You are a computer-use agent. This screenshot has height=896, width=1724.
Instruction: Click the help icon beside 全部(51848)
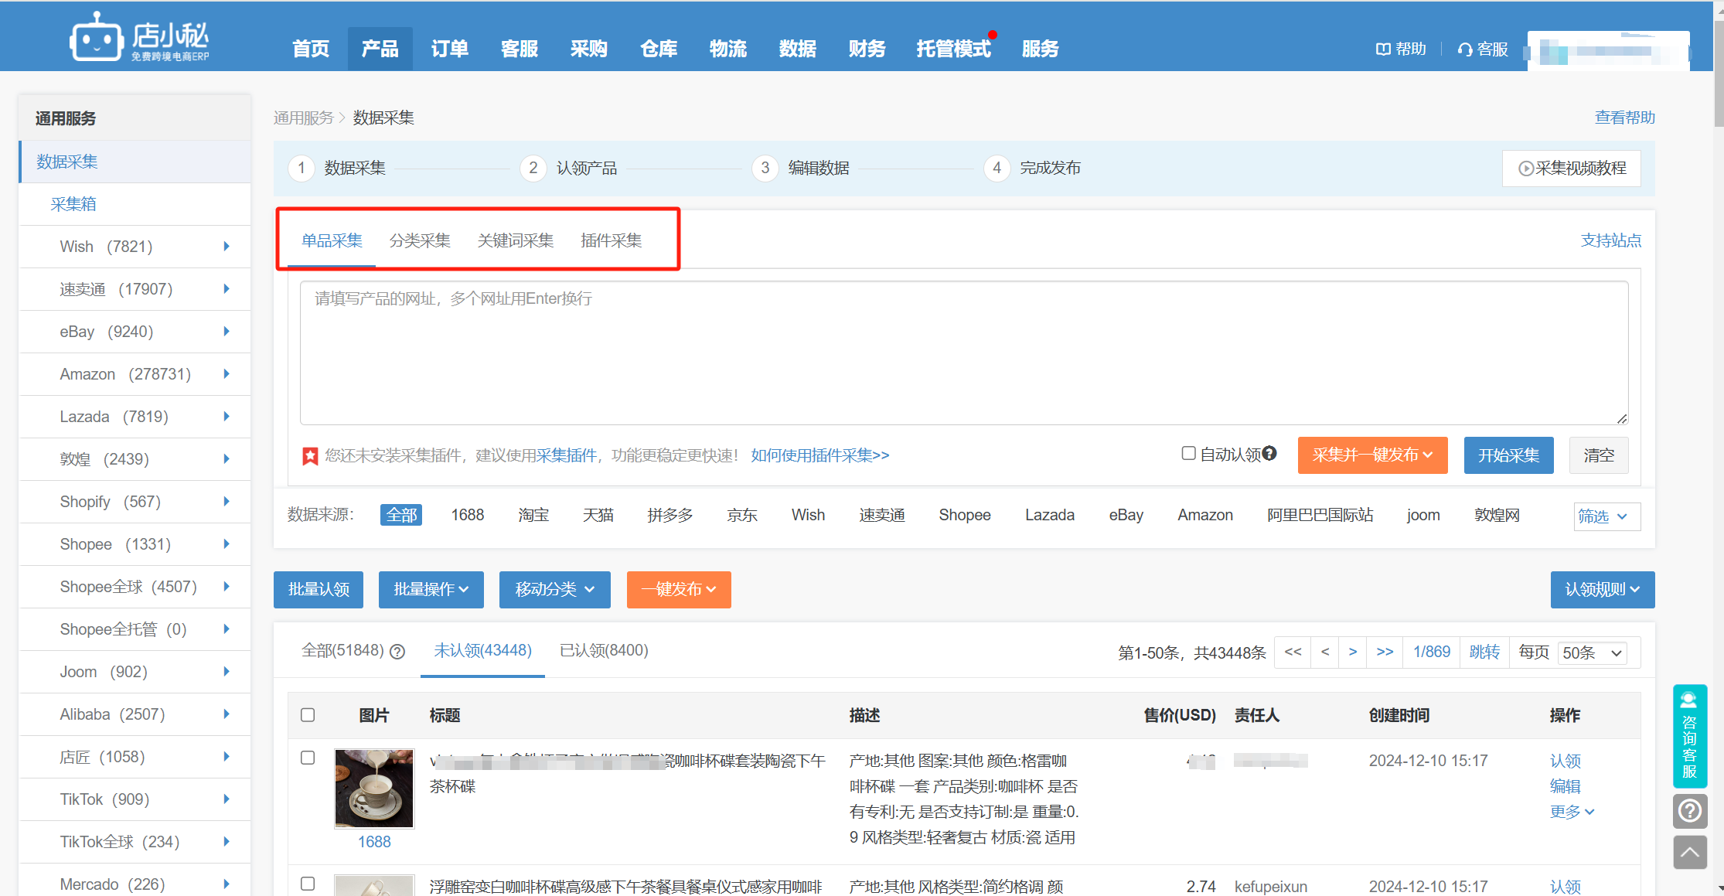coord(397,652)
